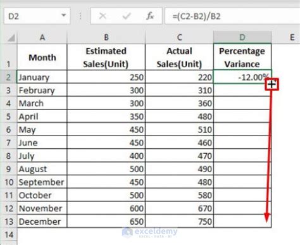Select the October cell

point(42,195)
